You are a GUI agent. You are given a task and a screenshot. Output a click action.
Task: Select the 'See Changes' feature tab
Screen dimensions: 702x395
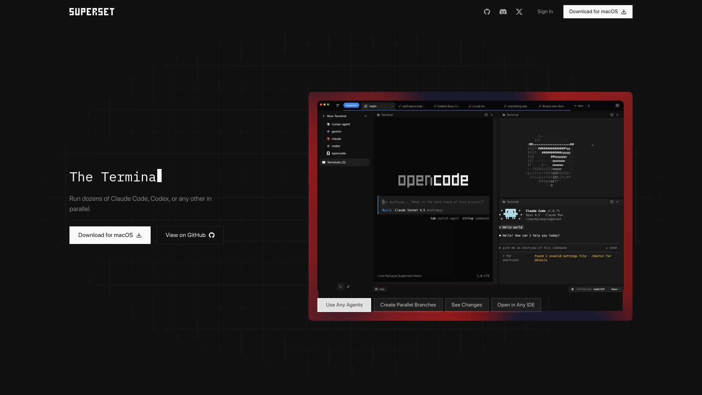467,305
